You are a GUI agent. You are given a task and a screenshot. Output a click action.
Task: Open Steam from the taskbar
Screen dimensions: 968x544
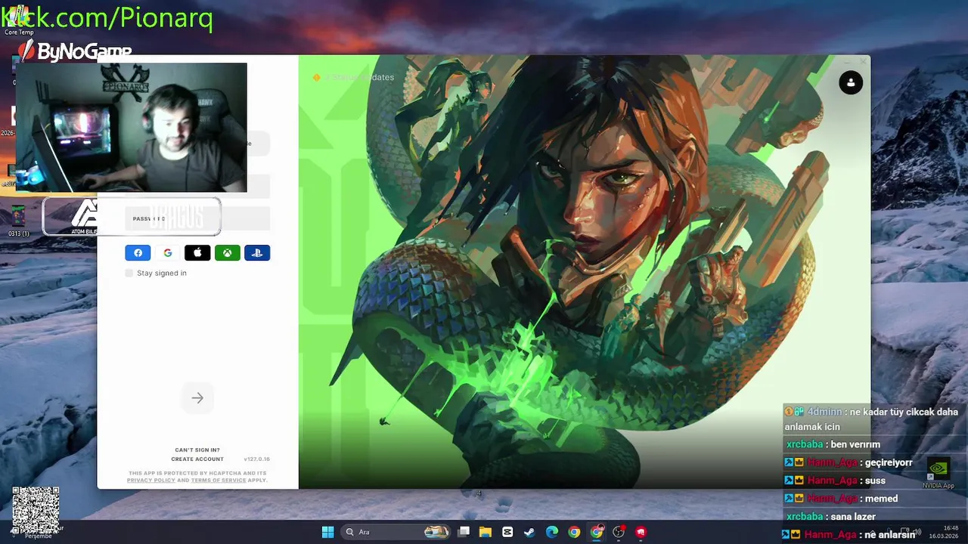tap(529, 532)
